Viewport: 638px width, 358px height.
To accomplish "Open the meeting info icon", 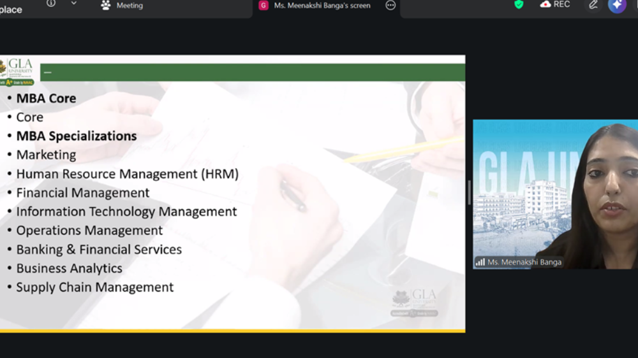I will coord(51,3).
